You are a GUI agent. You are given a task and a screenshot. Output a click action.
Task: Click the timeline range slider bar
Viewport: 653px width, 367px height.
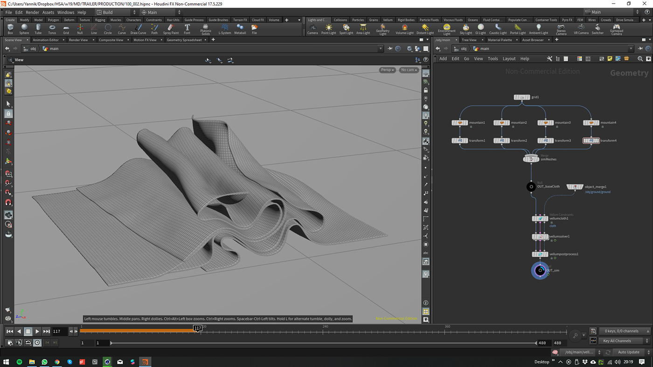point(323,343)
